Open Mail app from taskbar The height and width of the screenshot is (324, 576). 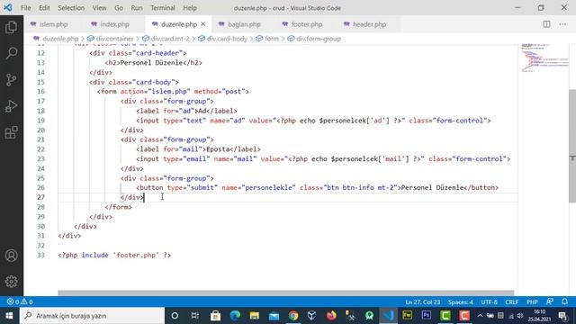point(274,316)
